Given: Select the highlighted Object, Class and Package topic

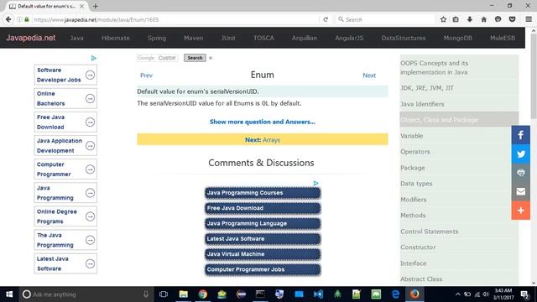Looking at the screenshot, I should (x=459, y=120).
